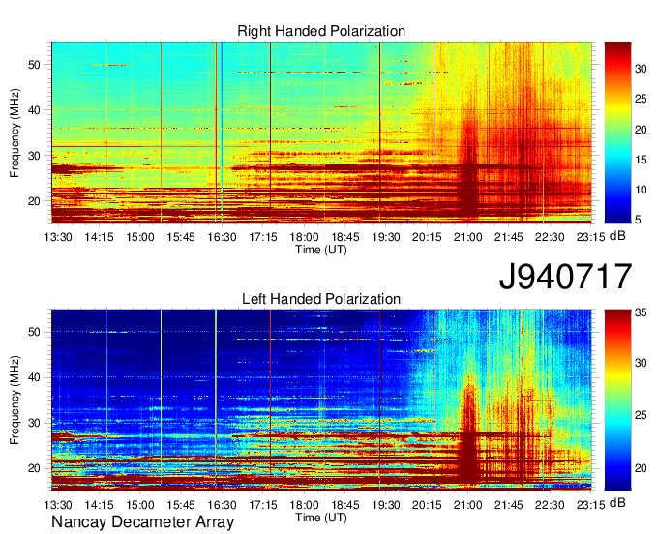Click the 19:30 time tick under Right Handed plot
Screen dimensions: 658x534
point(386,237)
